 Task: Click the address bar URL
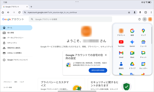coord(52,13)
